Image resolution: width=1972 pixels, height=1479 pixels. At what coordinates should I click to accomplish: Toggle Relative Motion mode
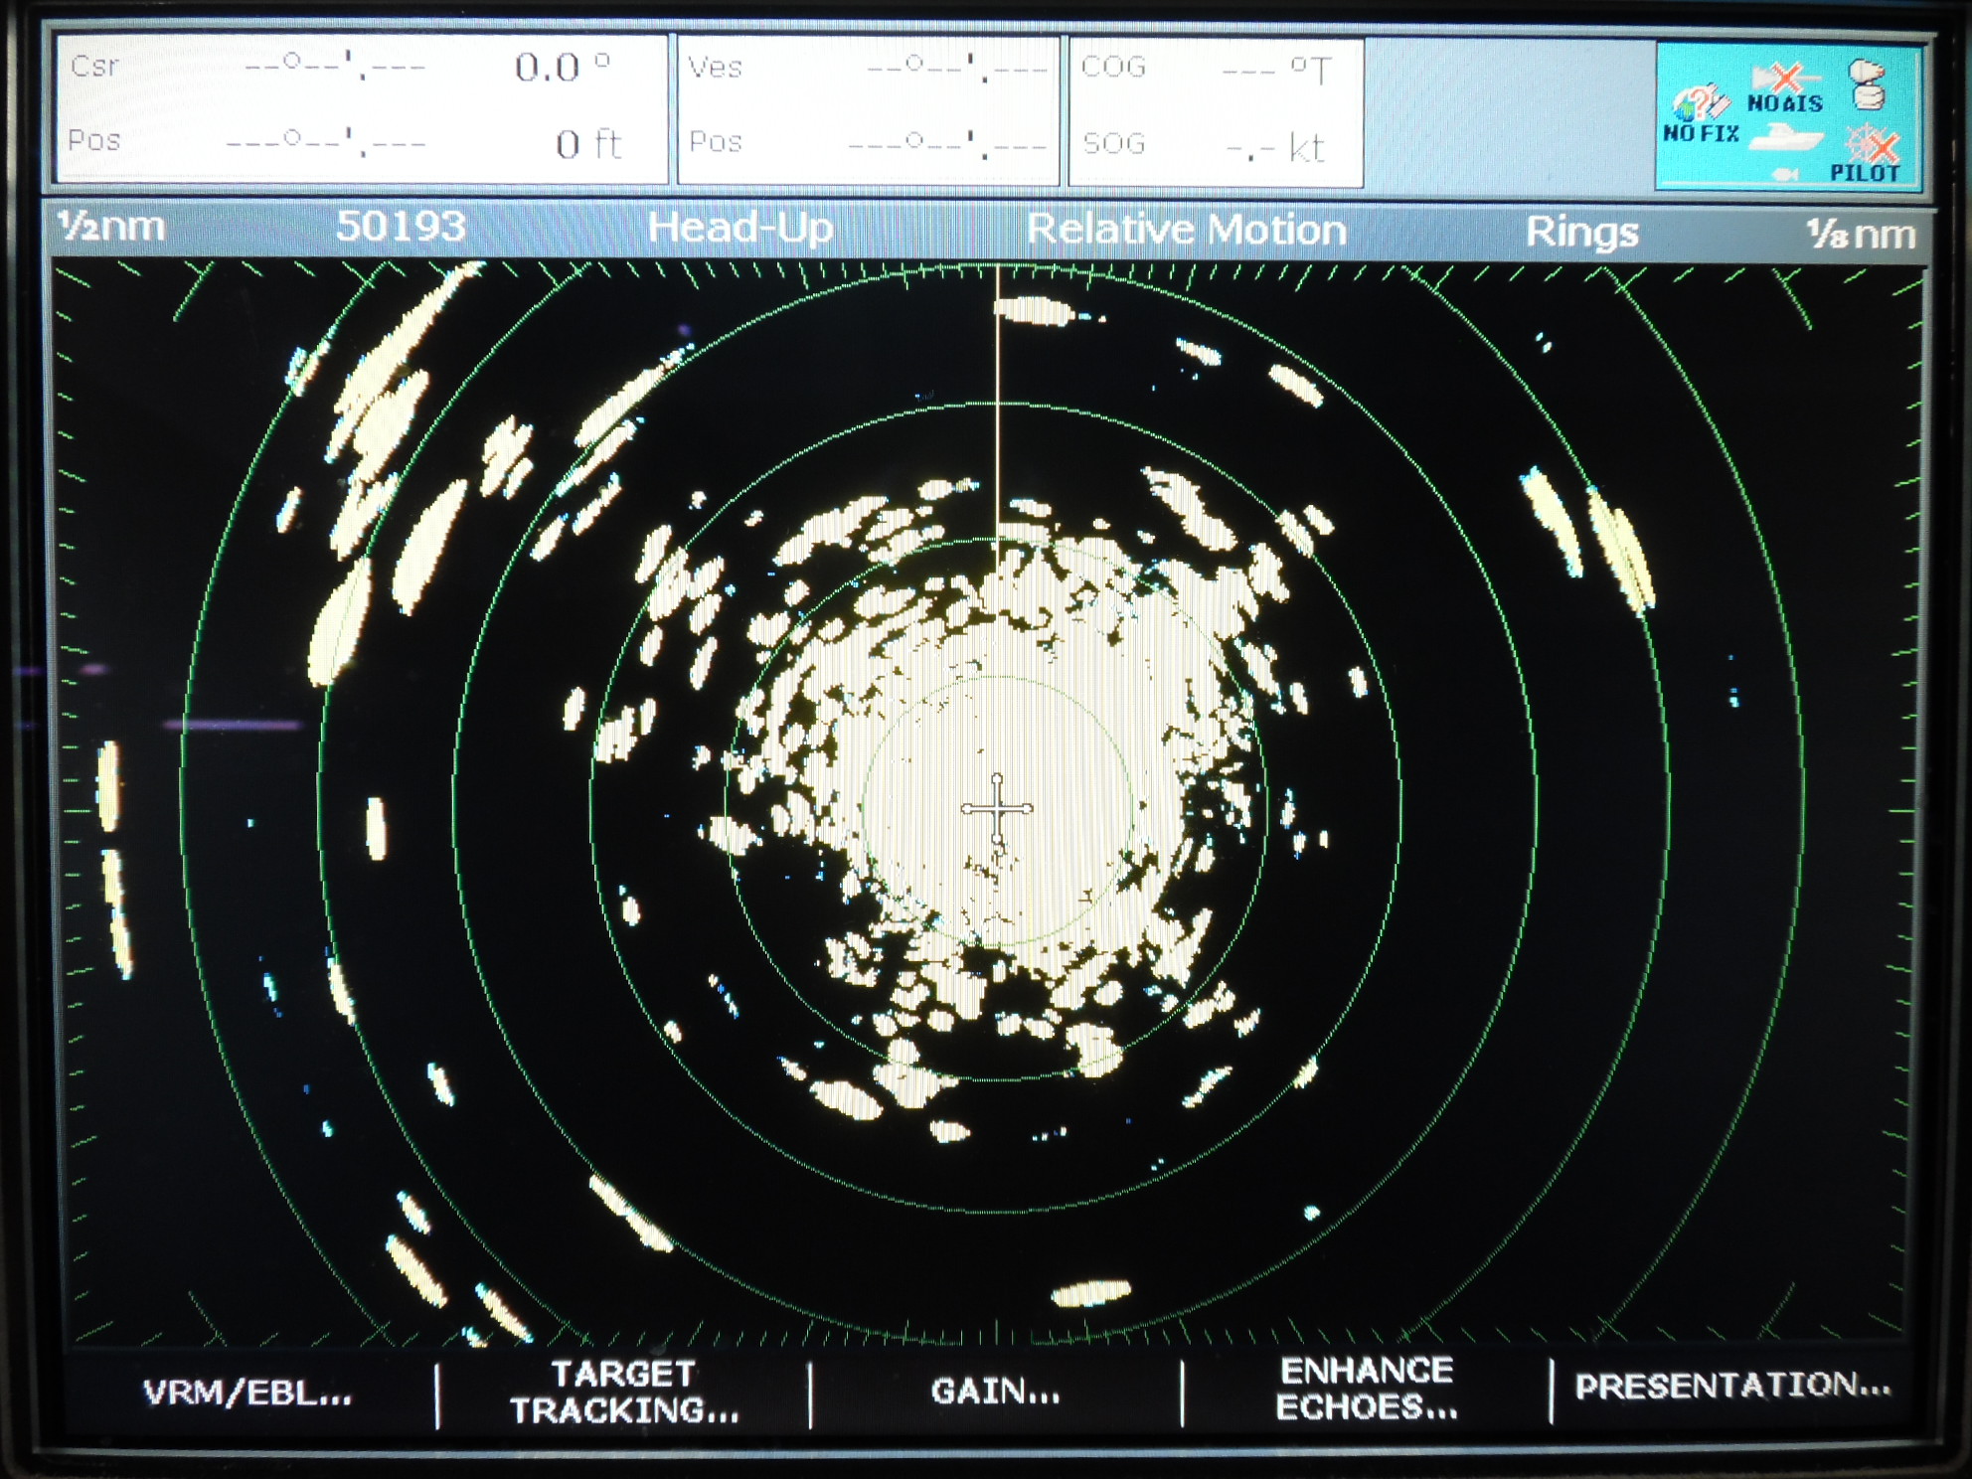[1186, 230]
